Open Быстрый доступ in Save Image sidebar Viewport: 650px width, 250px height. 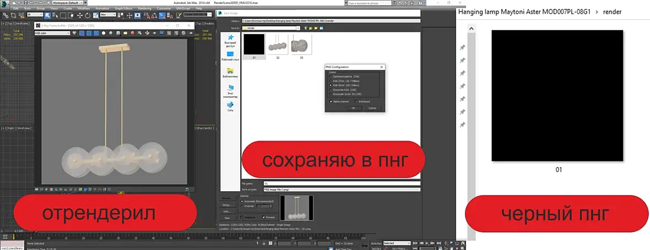230,41
